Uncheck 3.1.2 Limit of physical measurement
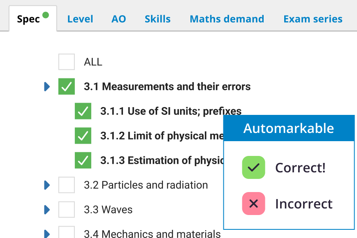 pyautogui.click(x=83, y=136)
